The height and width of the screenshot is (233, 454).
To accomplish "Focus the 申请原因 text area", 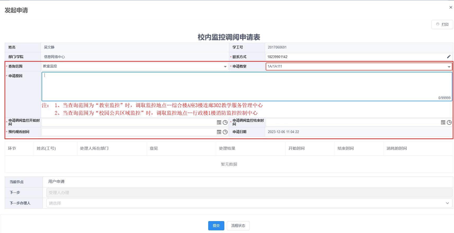I will point(246,86).
